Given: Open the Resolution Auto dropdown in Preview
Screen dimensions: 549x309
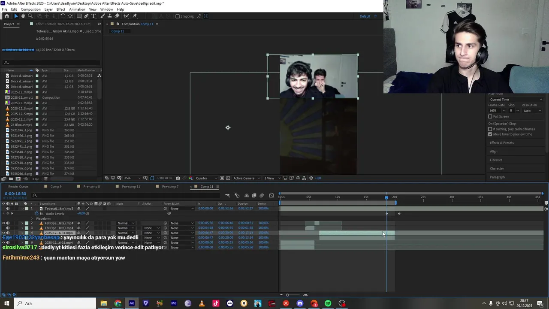Looking at the screenshot, I should (x=532, y=111).
